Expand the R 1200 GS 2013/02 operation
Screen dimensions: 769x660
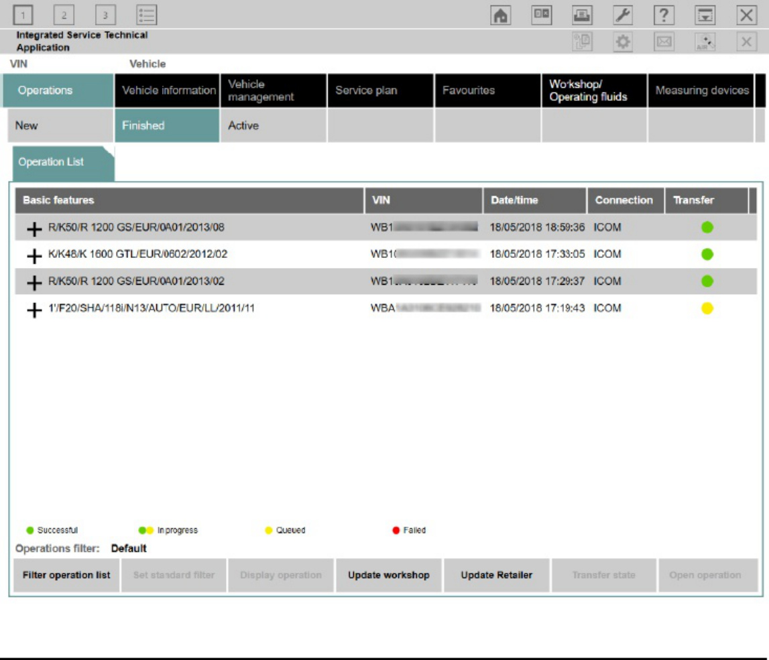point(34,283)
